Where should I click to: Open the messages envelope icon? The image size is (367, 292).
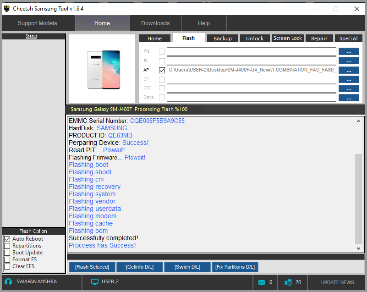coord(262,282)
